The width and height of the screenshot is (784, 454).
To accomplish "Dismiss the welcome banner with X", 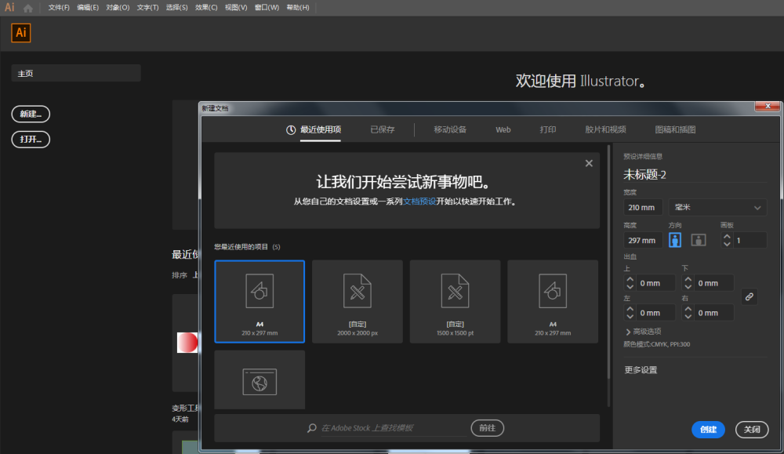I will click(589, 164).
